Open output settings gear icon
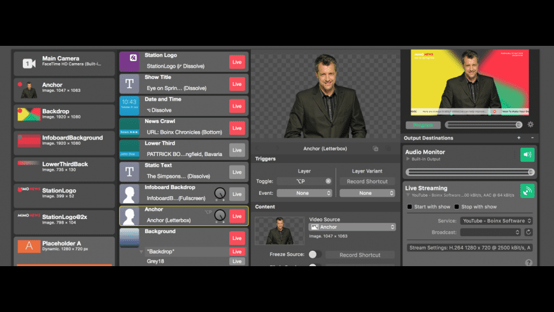The height and width of the screenshot is (312, 554). (x=530, y=125)
